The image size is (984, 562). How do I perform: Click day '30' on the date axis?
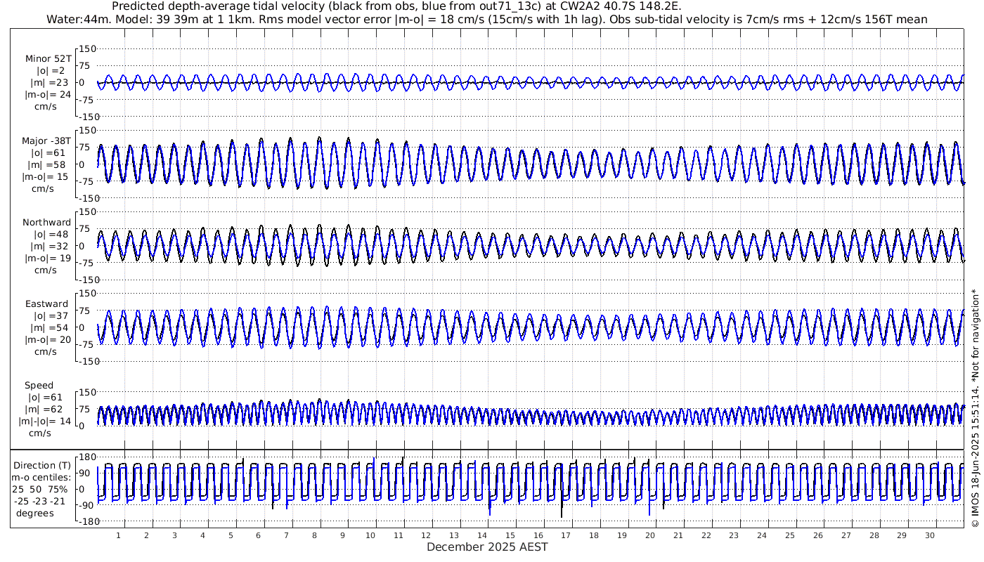929,535
